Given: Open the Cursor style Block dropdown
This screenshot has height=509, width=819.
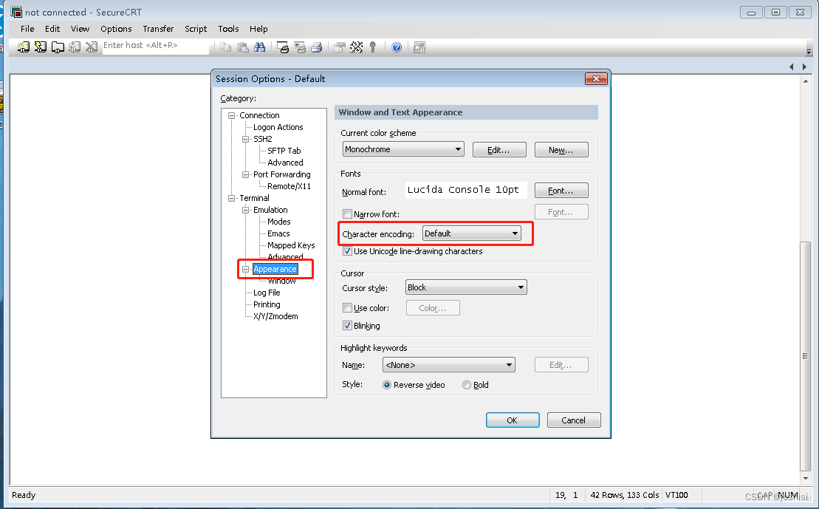Looking at the screenshot, I should (466, 287).
